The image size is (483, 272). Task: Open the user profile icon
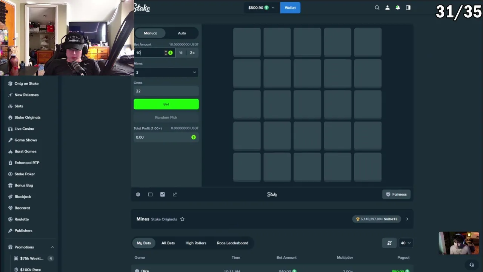coord(387,8)
